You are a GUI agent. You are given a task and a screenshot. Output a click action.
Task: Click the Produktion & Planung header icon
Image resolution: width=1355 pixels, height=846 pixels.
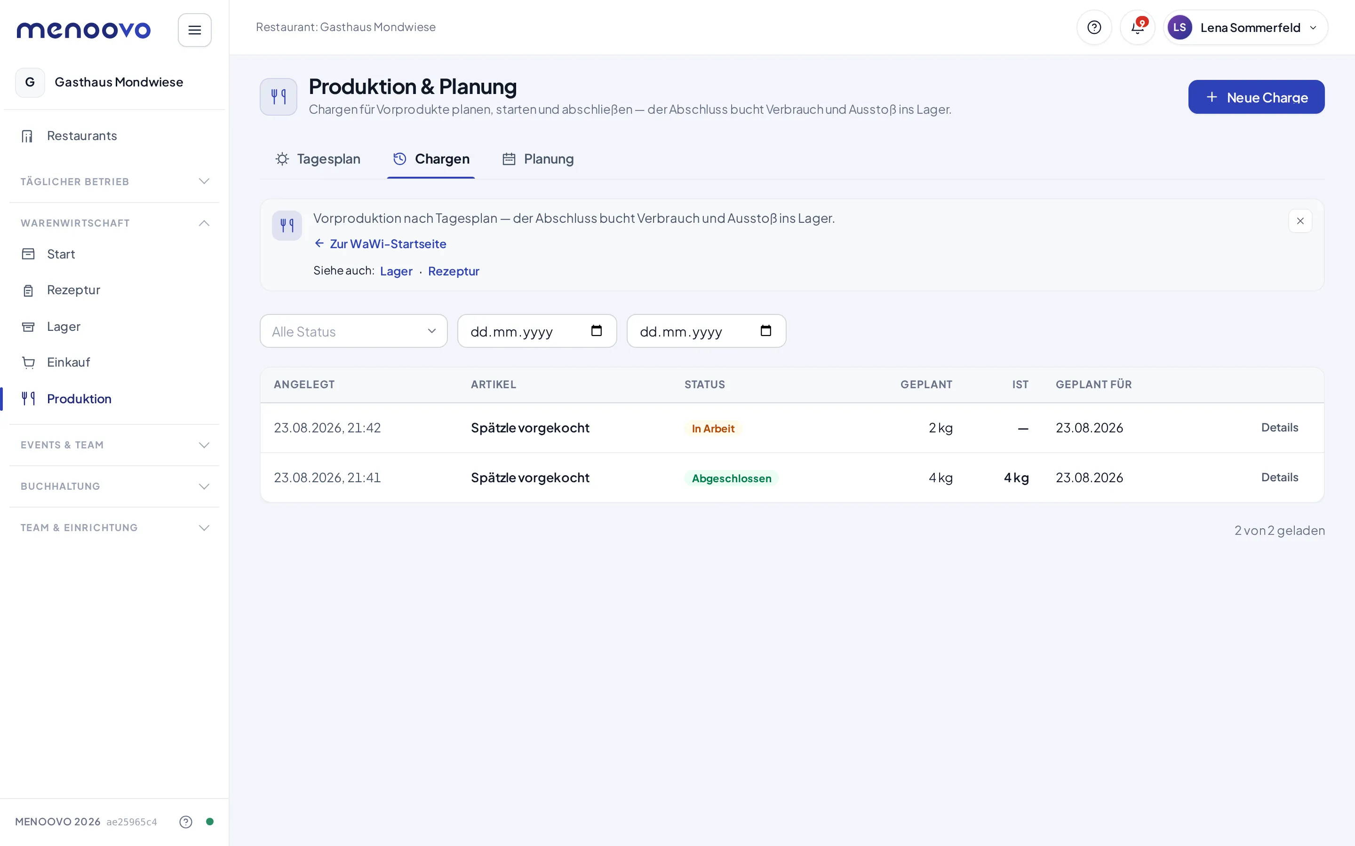pos(278,97)
